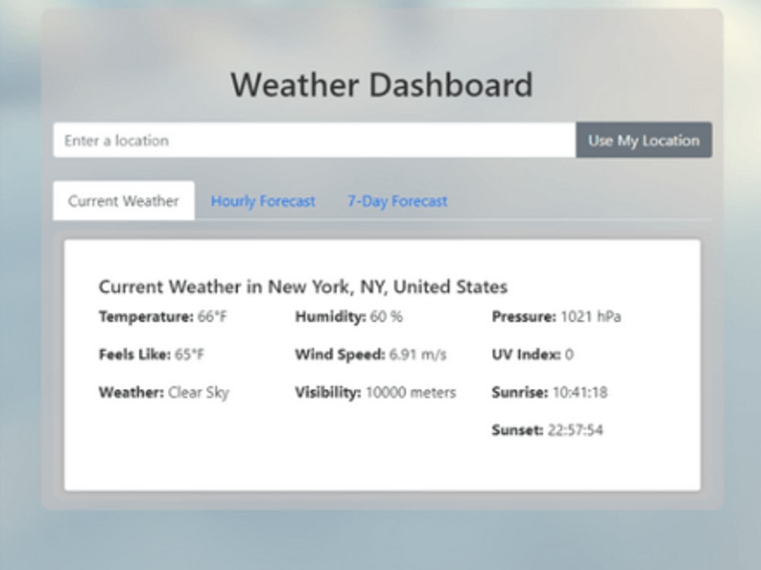Click the Weather Dashboard heading
This screenshot has width=761, height=570.
pos(382,85)
